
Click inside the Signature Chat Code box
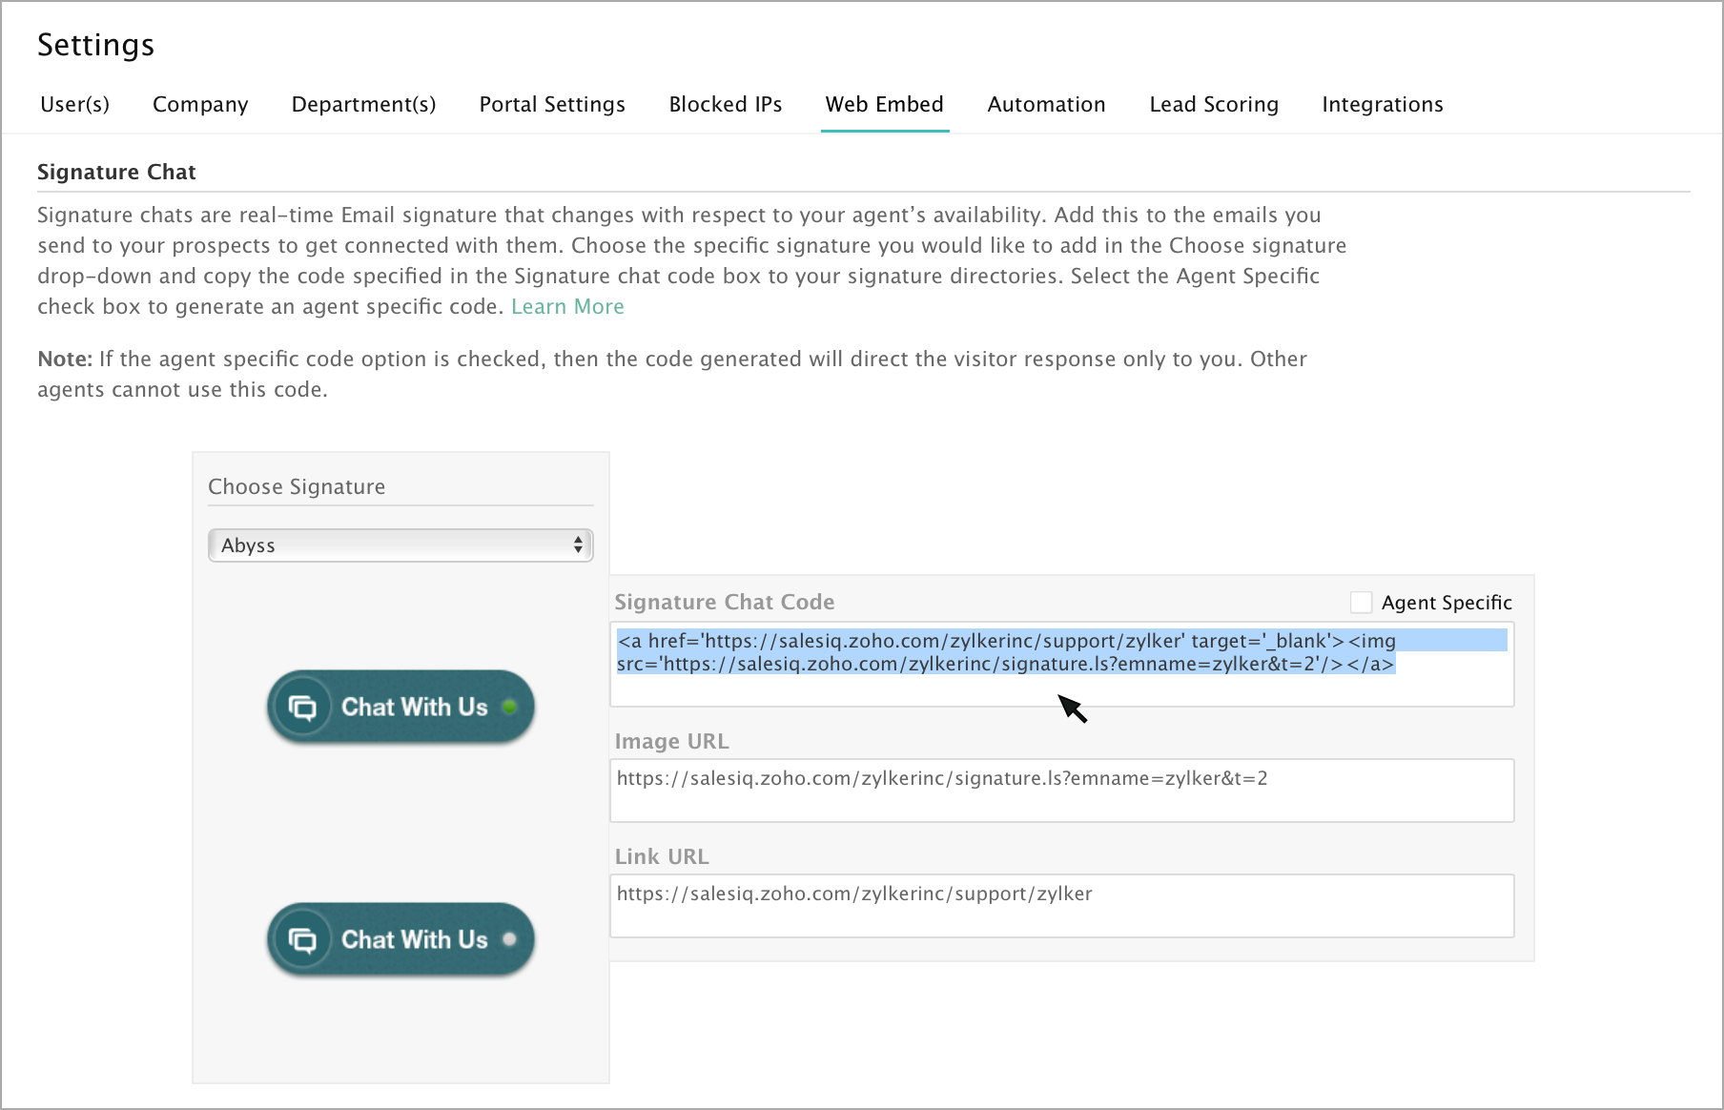[1062, 664]
